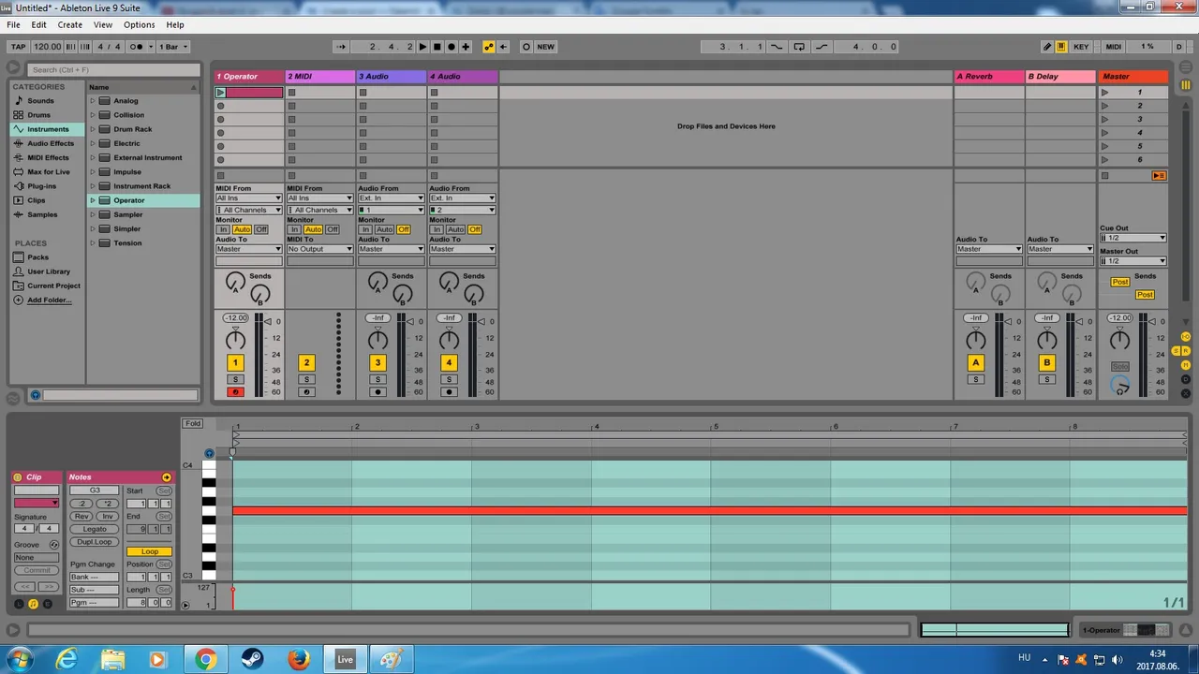Toggle Draw Mode pencil icon
1199x674 pixels.
1047,47
